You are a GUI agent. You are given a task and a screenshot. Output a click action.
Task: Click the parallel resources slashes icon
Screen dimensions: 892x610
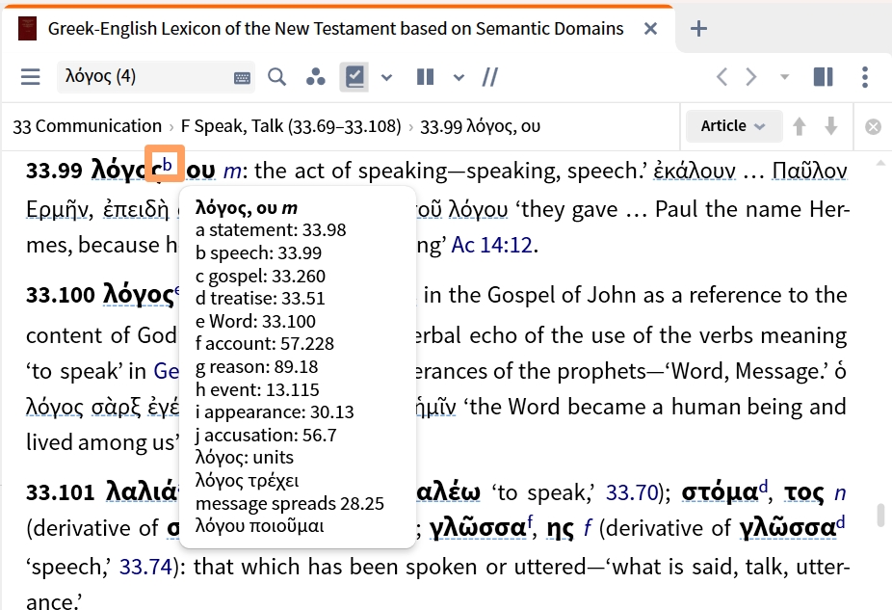[x=489, y=77]
